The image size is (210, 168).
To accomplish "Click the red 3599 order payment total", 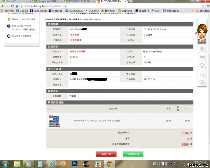I will click(185, 144).
